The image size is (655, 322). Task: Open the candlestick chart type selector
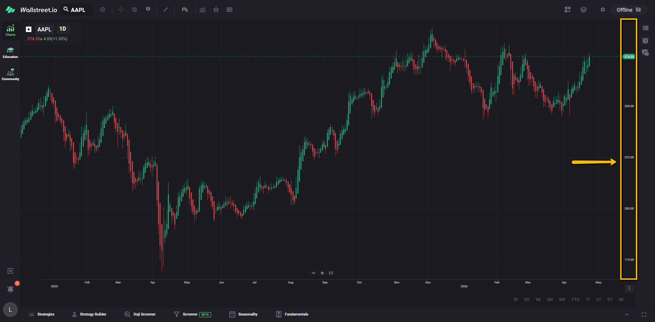[185, 10]
